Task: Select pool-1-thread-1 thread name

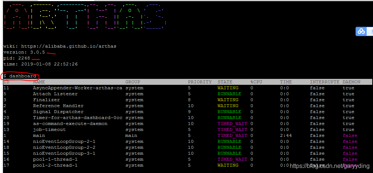Action: tap(55, 160)
